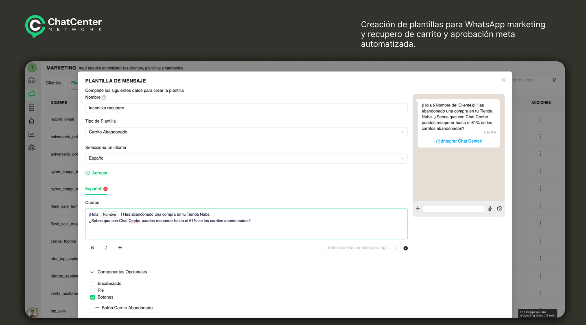Click the message input in WhatsApp preview
The height and width of the screenshot is (325, 586).
click(x=454, y=209)
